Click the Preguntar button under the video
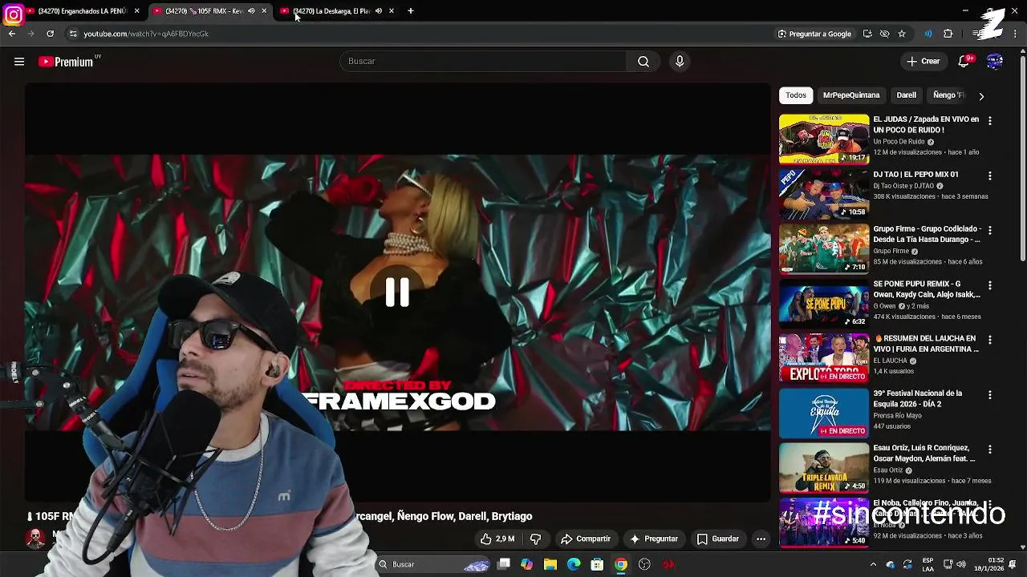 click(x=654, y=539)
